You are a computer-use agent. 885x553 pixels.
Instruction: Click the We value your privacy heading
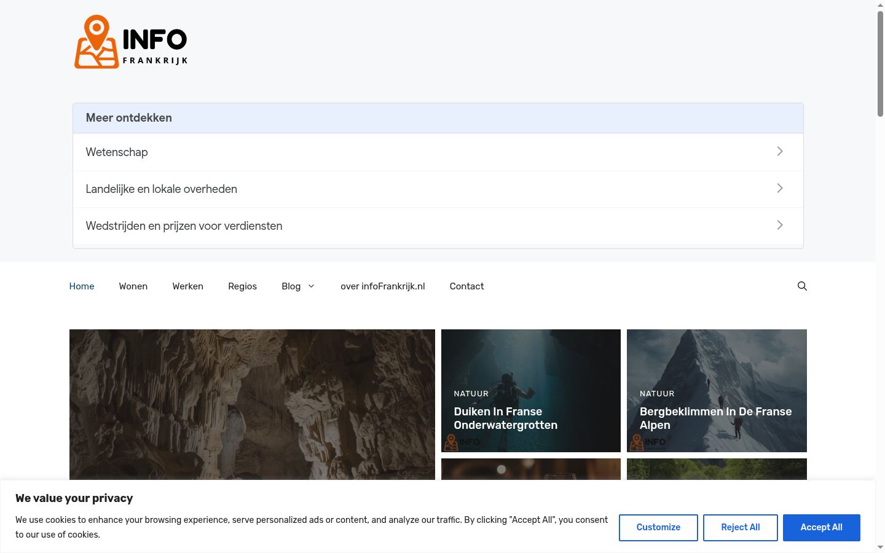pyautogui.click(x=74, y=498)
